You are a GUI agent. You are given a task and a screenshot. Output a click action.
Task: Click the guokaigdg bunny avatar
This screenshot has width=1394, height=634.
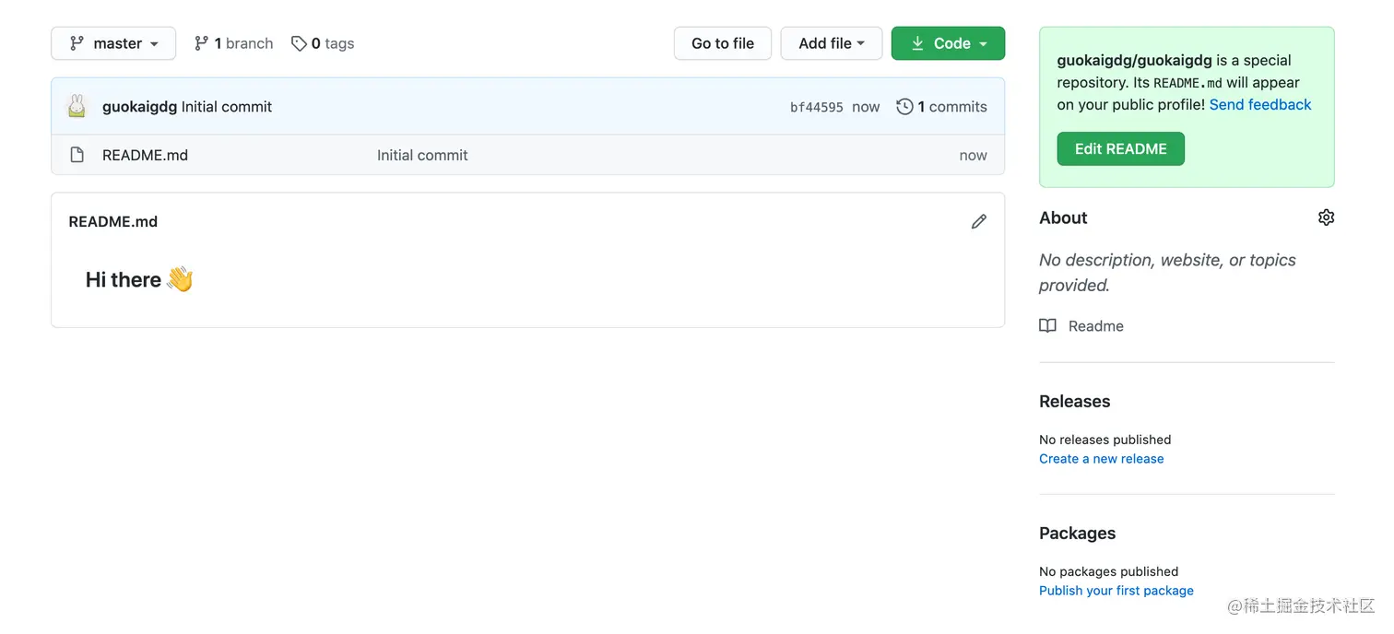[x=77, y=106]
